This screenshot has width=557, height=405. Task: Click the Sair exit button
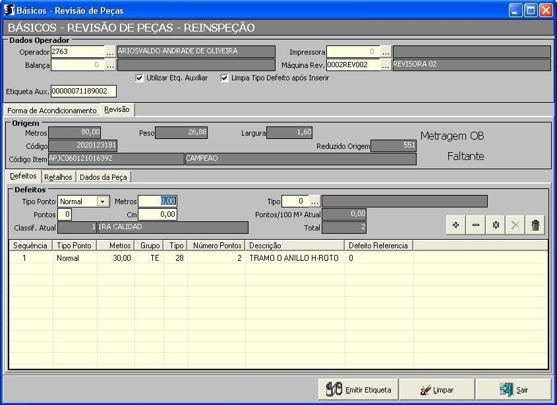(513, 390)
